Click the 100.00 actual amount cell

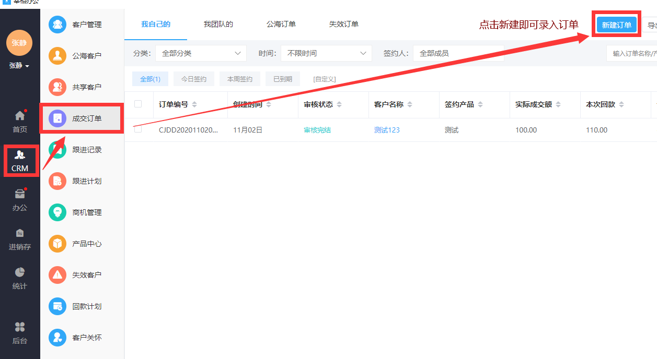tap(526, 130)
